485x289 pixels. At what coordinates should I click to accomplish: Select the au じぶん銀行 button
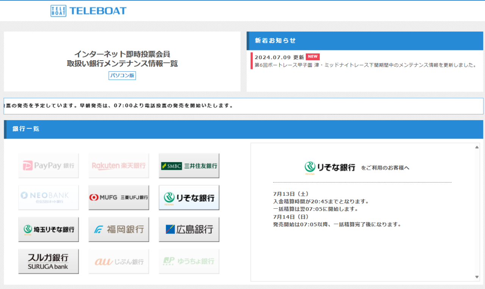(119, 261)
